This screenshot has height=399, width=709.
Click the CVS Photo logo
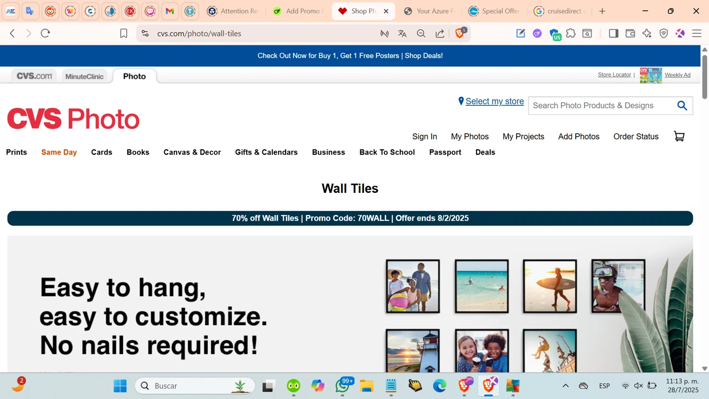73,119
